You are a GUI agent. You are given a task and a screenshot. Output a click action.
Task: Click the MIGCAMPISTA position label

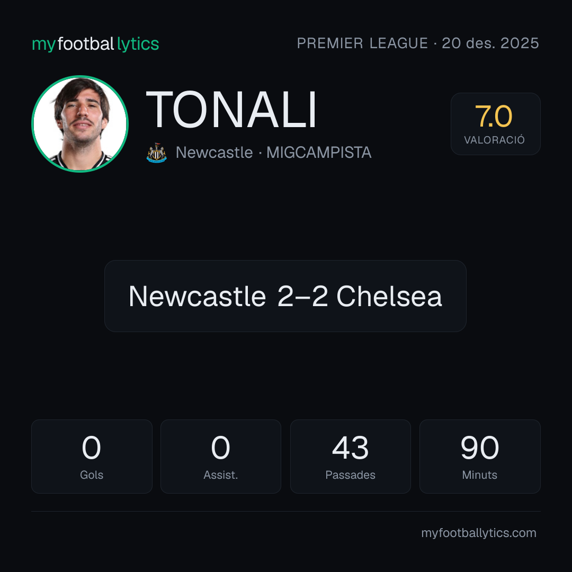click(319, 153)
